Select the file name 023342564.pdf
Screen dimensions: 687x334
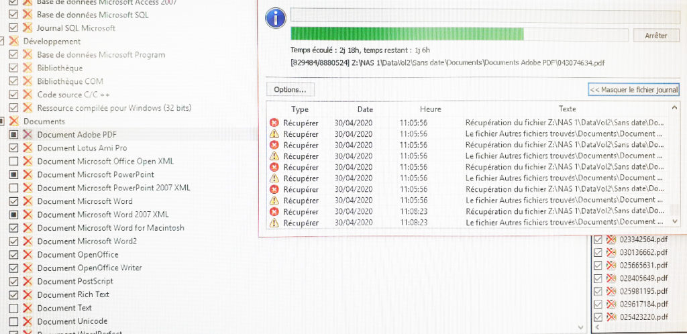tap(643, 239)
